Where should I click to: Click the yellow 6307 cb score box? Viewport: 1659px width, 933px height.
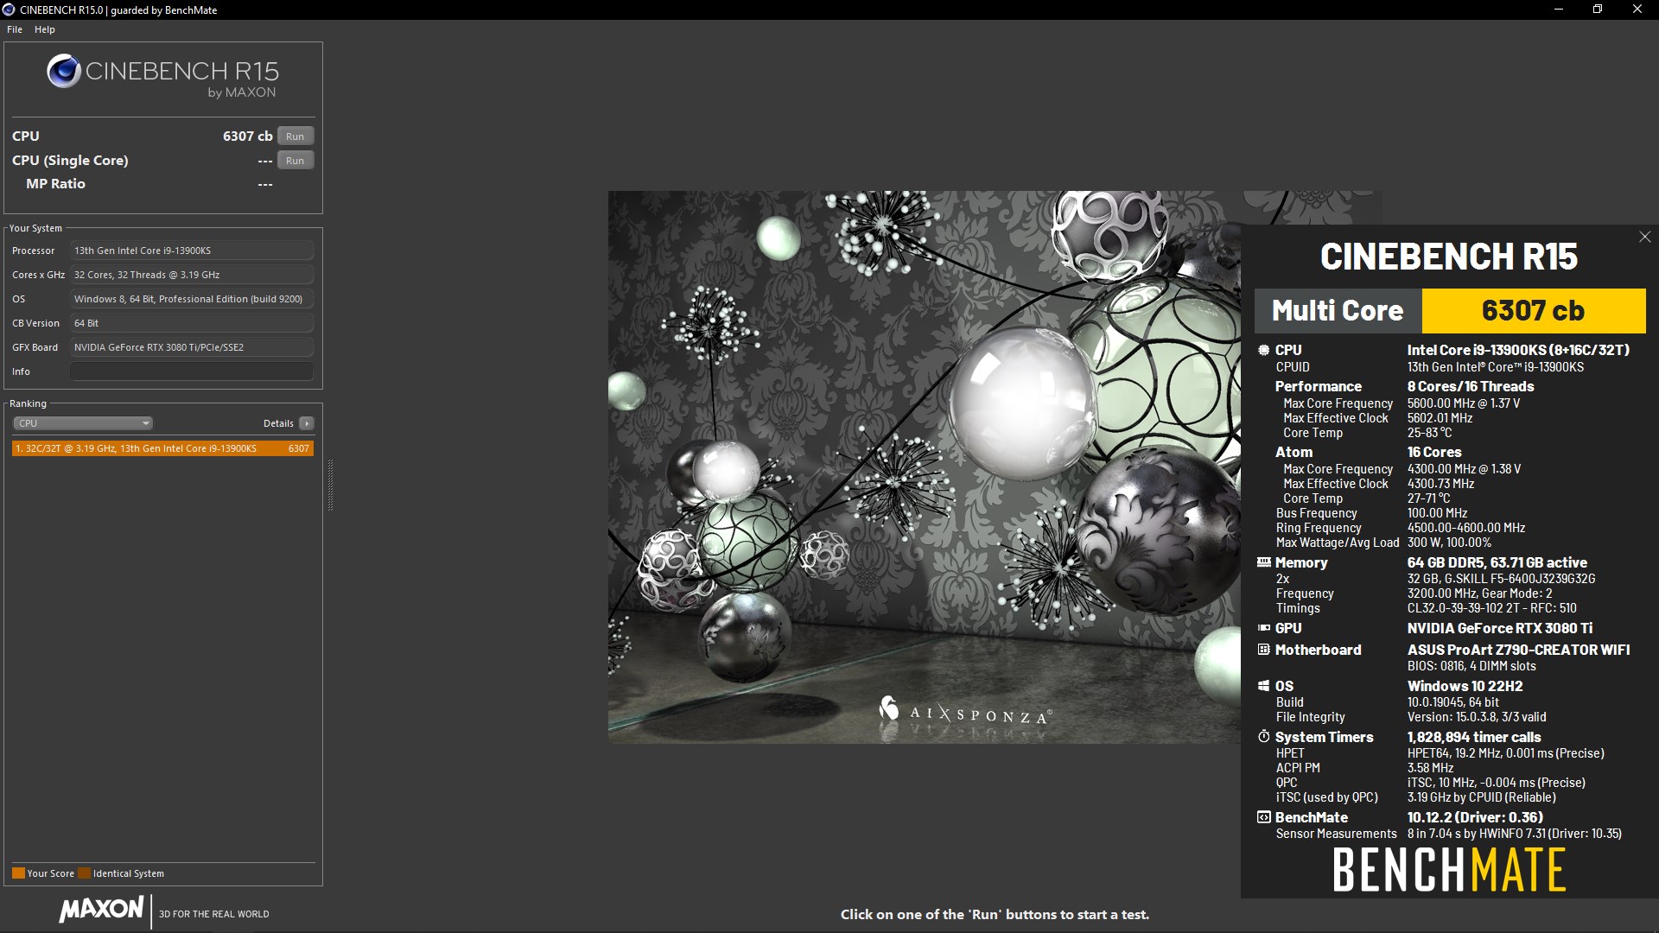1534,311
